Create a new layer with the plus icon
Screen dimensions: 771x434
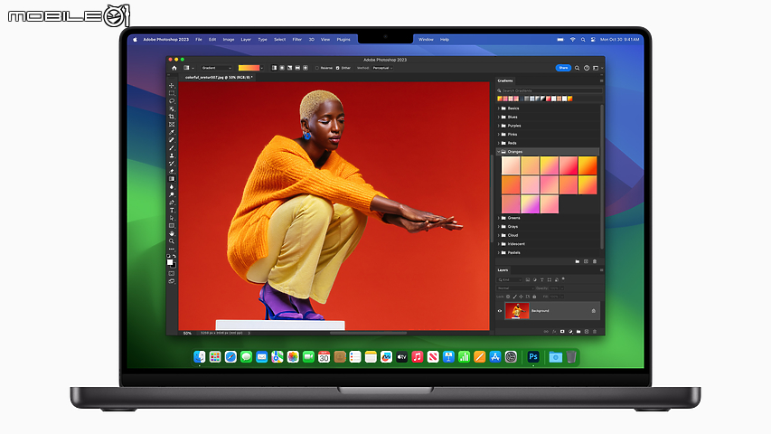(x=587, y=332)
